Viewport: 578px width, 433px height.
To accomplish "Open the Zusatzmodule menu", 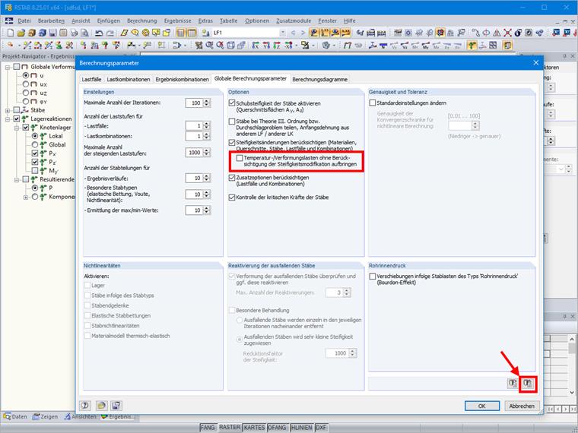I will (294, 21).
